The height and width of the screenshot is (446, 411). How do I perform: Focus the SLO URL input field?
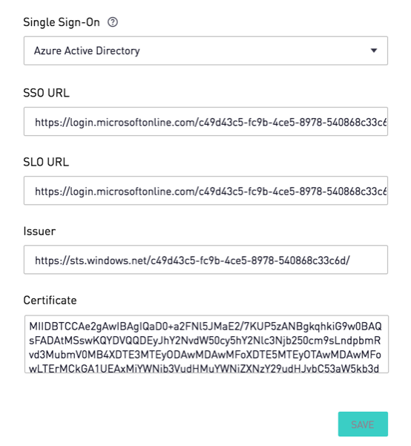(x=205, y=191)
